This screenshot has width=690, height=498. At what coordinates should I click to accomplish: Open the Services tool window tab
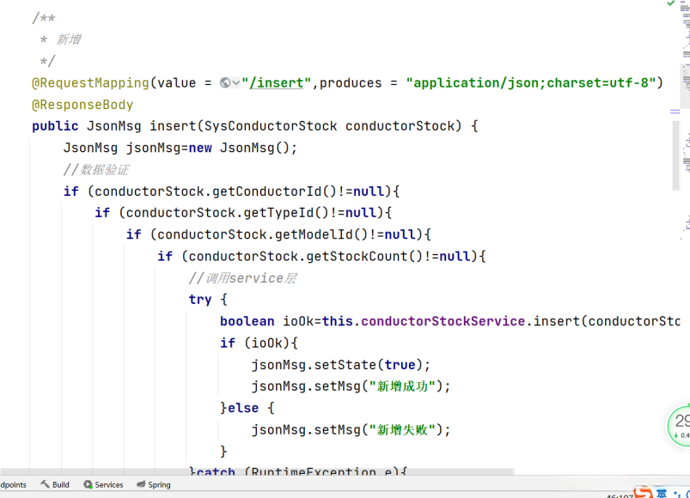103,484
